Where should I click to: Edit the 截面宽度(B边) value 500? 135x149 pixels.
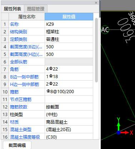pos(69,47)
